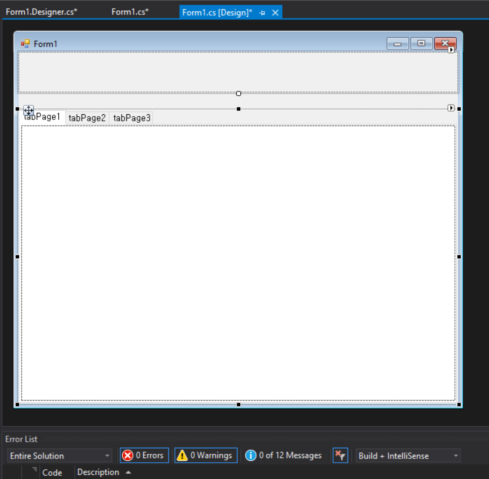The image size is (489, 479).
Task: Minimize the Form1 designer window
Action: click(x=398, y=43)
